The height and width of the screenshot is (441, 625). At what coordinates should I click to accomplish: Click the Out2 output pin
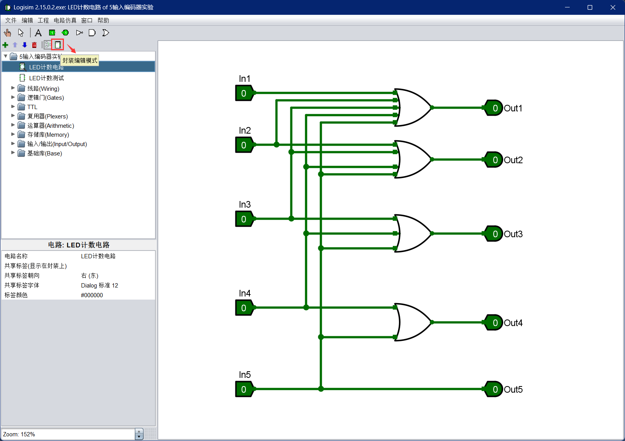coord(494,160)
